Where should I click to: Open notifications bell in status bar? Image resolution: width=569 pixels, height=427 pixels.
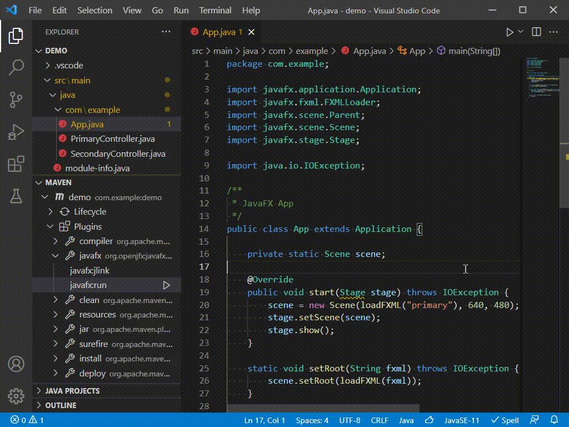click(553, 420)
